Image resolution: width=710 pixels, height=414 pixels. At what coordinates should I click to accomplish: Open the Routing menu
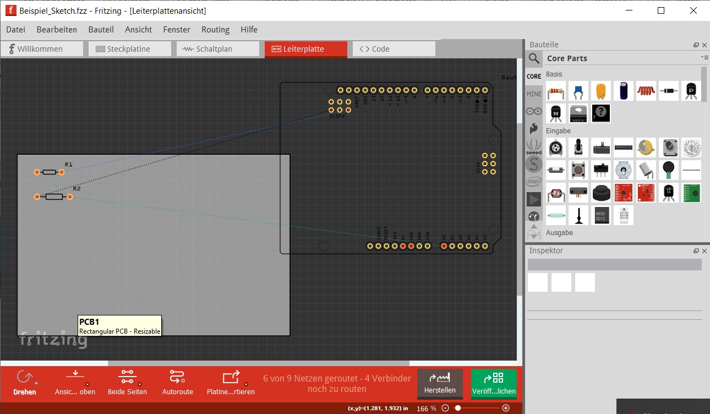pyautogui.click(x=215, y=30)
